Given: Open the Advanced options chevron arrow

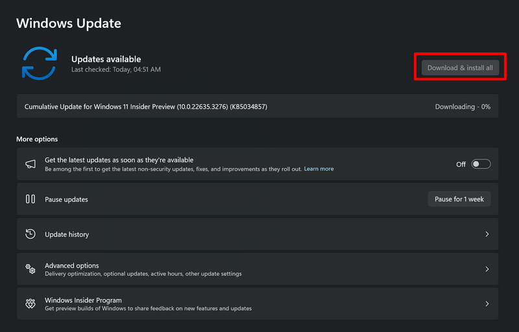Looking at the screenshot, I should click(487, 269).
